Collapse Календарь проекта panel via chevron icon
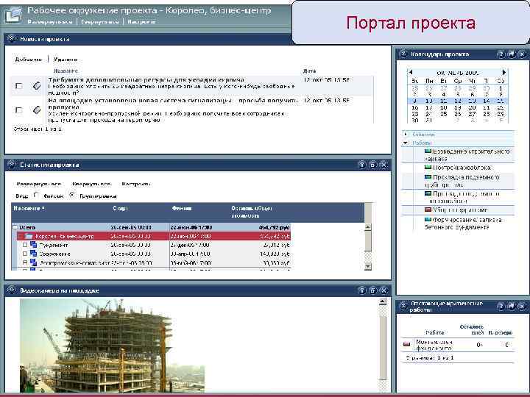Viewport: 530px width, 397px height. [403, 54]
